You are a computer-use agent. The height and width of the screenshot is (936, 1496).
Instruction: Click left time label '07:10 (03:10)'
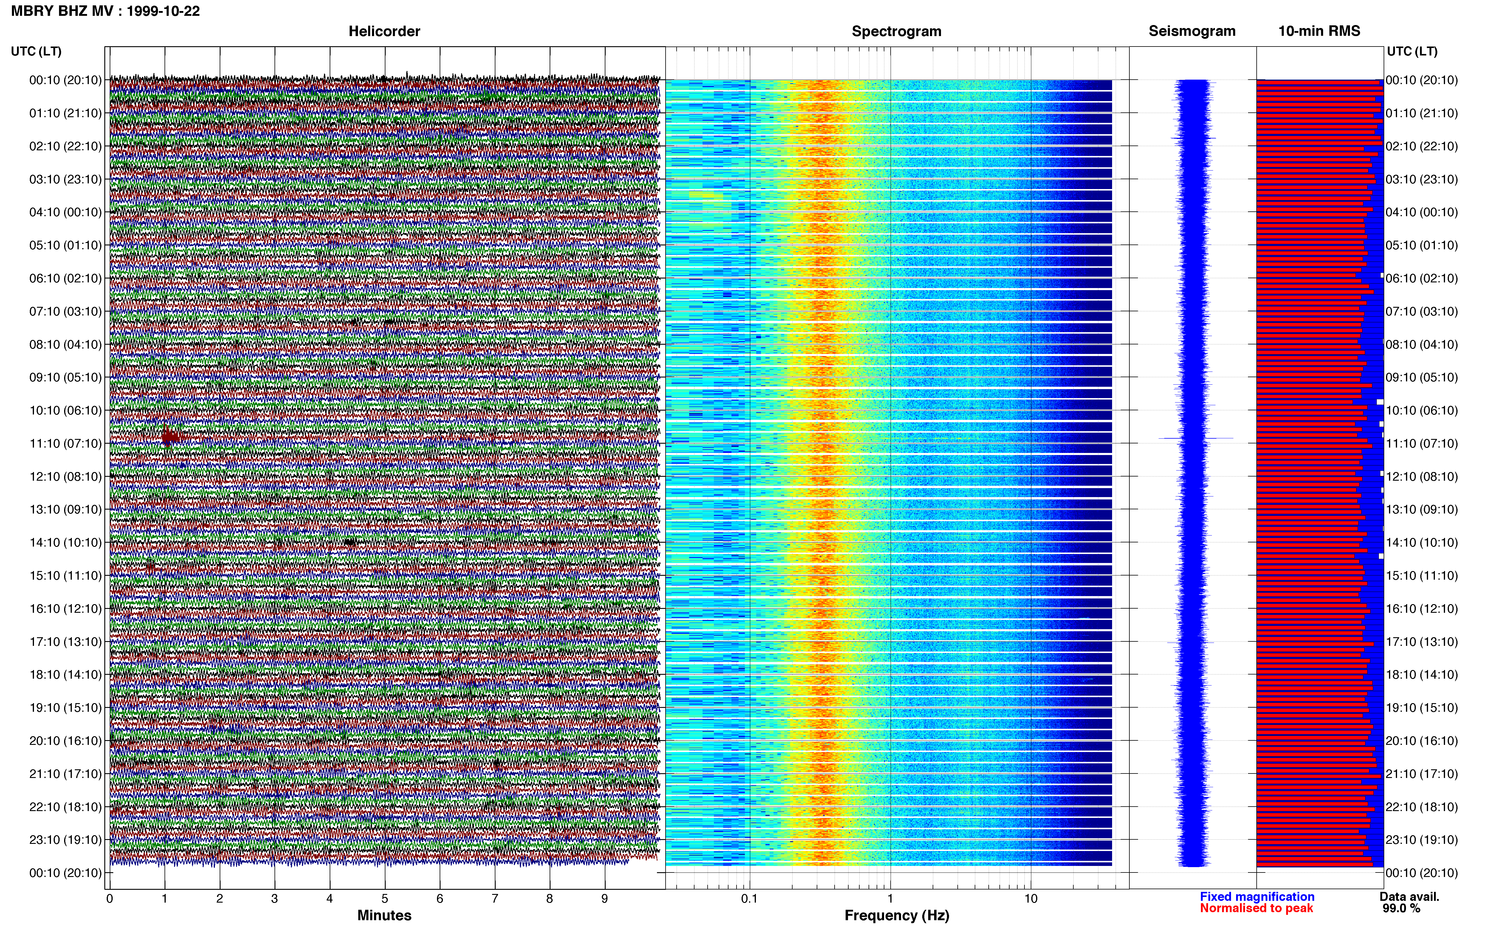66,311
